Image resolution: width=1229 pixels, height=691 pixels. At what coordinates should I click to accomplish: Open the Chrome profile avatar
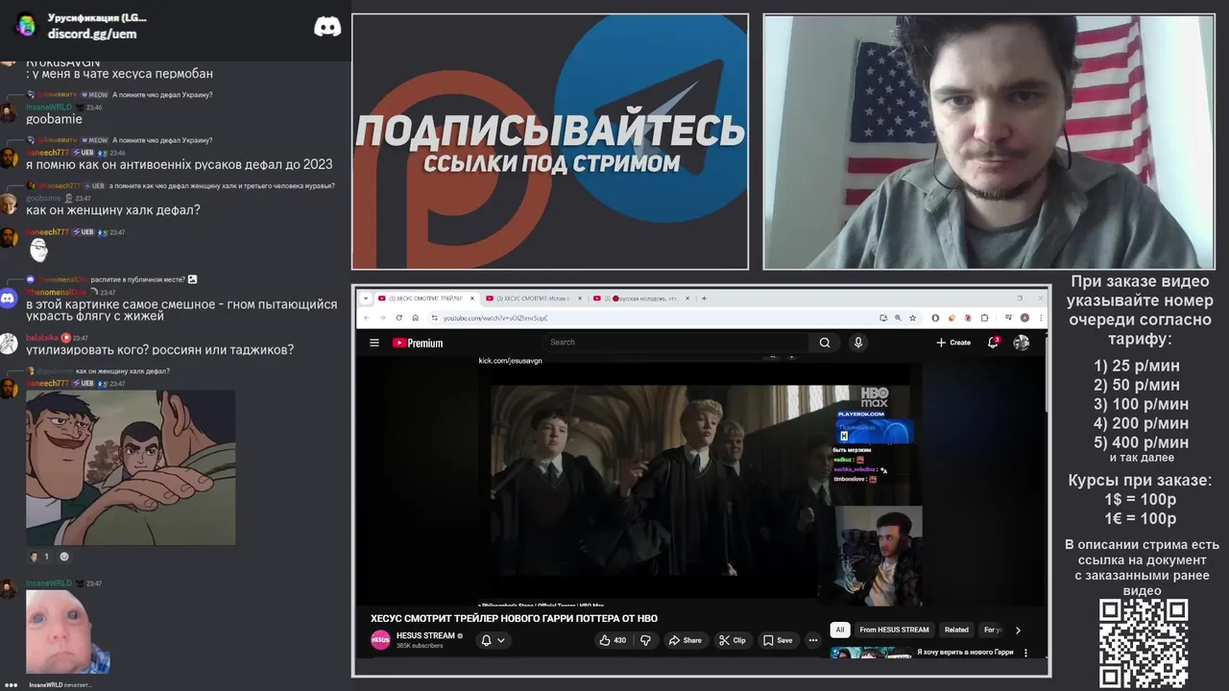(x=1024, y=318)
